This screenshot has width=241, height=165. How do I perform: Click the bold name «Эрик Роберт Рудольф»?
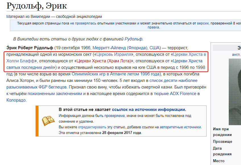[30, 48]
